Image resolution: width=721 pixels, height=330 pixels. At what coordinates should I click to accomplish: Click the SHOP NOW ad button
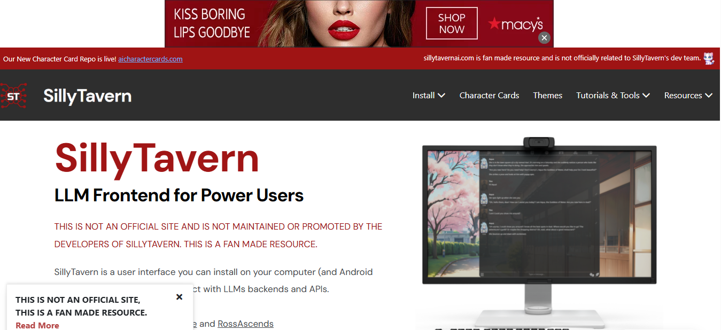pos(452,23)
